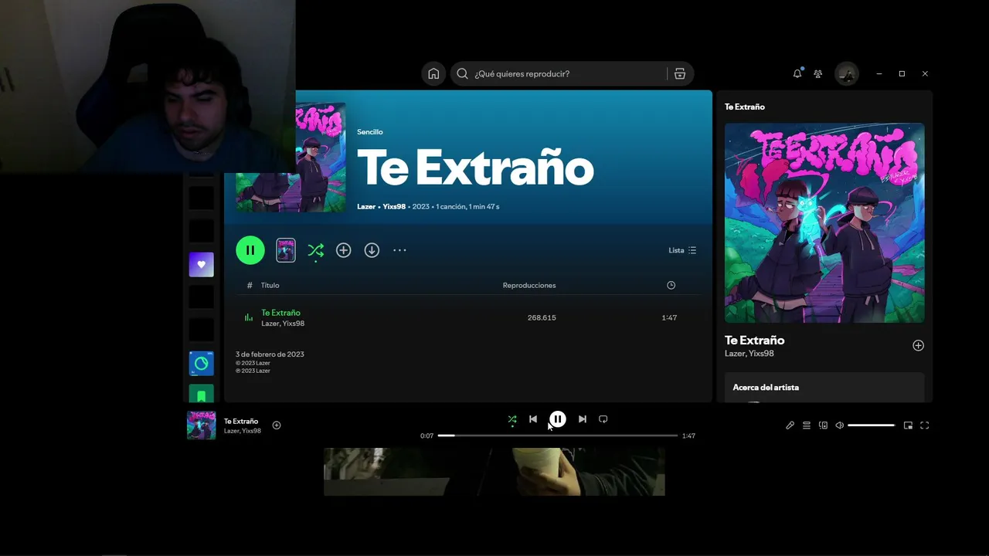Click the release date '3 de febrero de 2023'

[270, 354]
